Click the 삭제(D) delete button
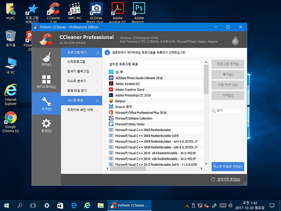The image size is (281, 211). click(x=228, y=95)
